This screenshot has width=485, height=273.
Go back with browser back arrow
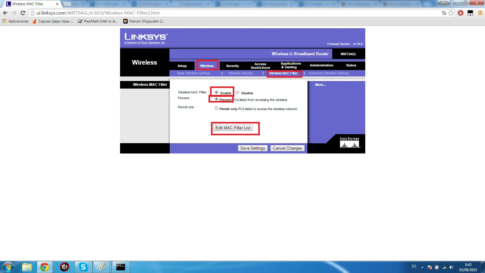(x=5, y=13)
